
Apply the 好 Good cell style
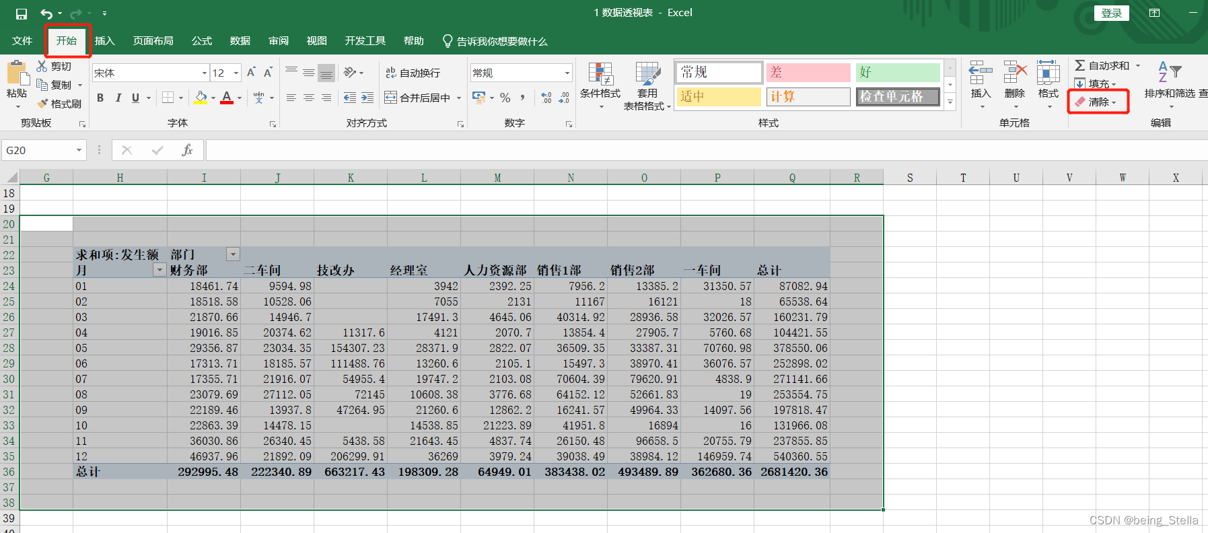[x=898, y=73]
